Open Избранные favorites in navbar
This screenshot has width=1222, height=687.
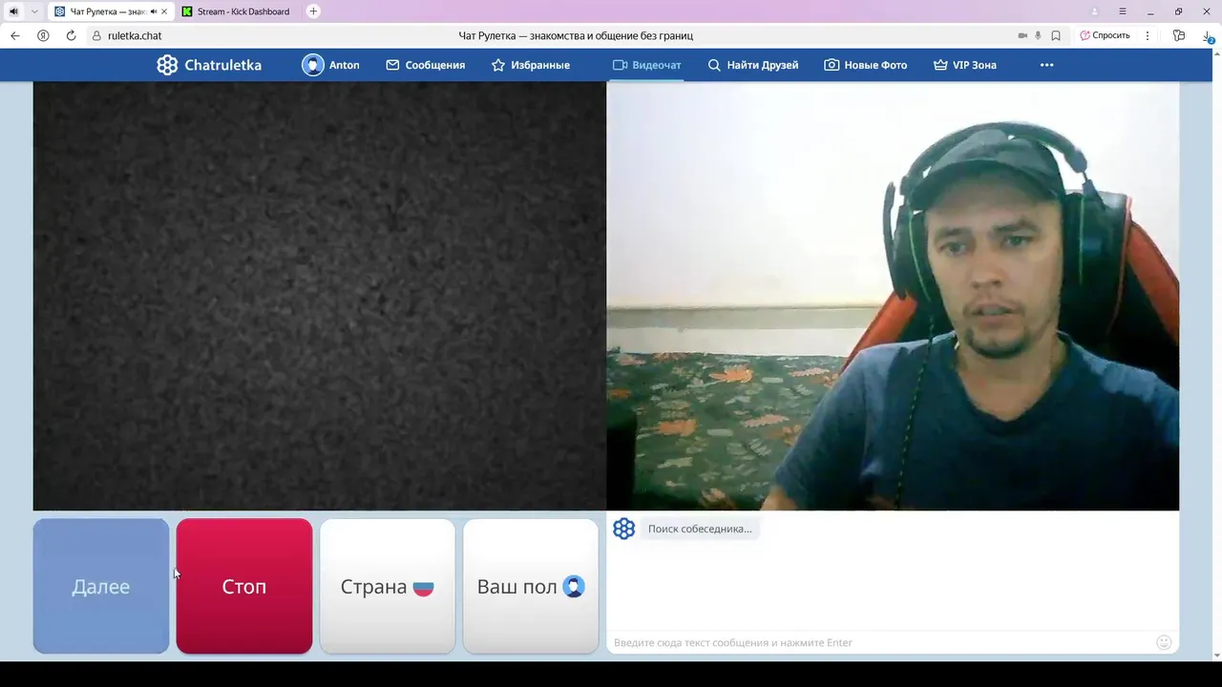click(x=530, y=65)
